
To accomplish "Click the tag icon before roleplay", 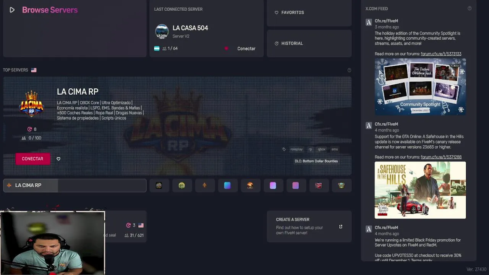I will click(x=284, y=149).
